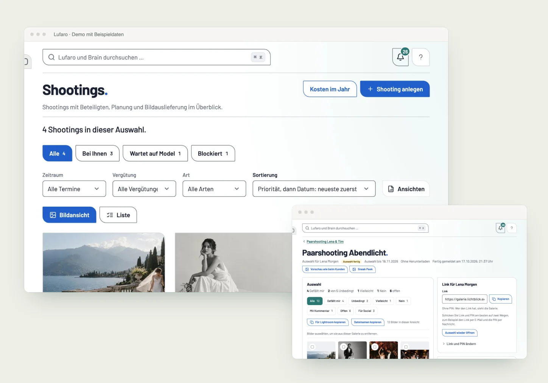Click the gallery link URL field
Image resolution: width=548 pixels, height=383 pixels.
click(x=465, y=299)
